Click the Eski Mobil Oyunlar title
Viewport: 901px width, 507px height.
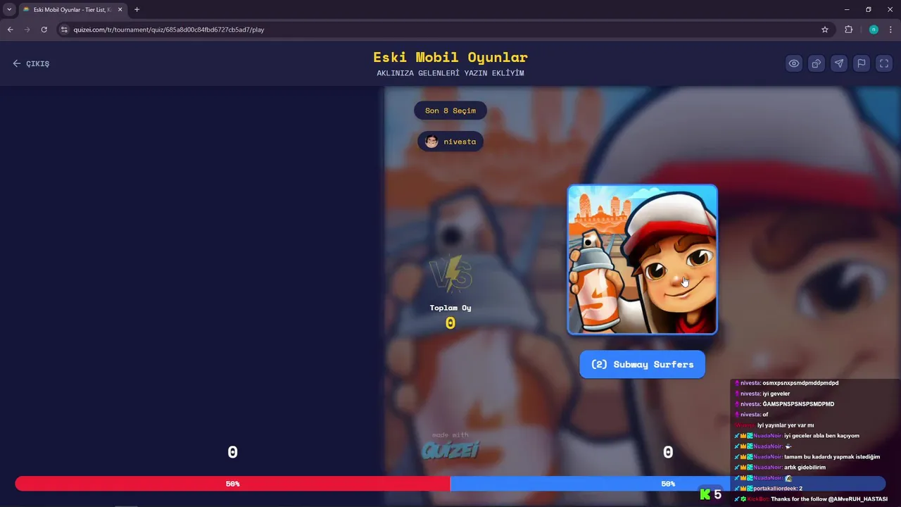point(450,57)
